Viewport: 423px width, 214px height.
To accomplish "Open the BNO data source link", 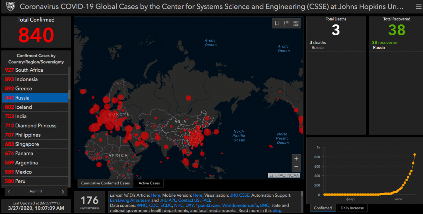I will click(264, 205).
